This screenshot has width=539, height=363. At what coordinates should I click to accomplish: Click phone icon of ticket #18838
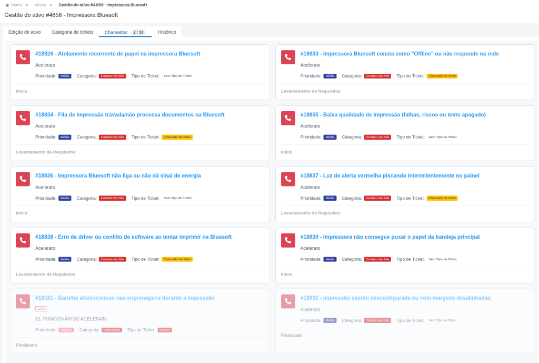pos(23,240)
